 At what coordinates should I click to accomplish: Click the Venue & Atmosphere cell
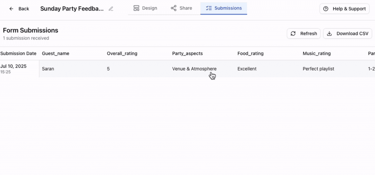pyautogui.click(x=194, y=69)
